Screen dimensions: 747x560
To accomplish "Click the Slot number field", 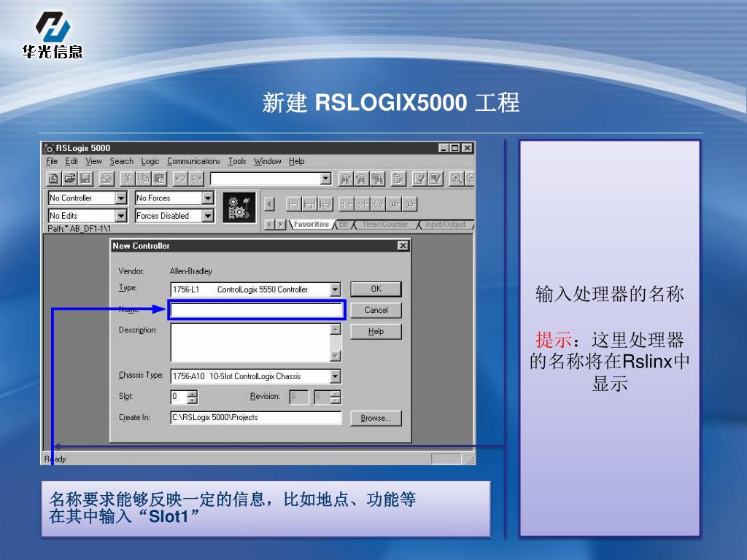I will coord(179,397).
